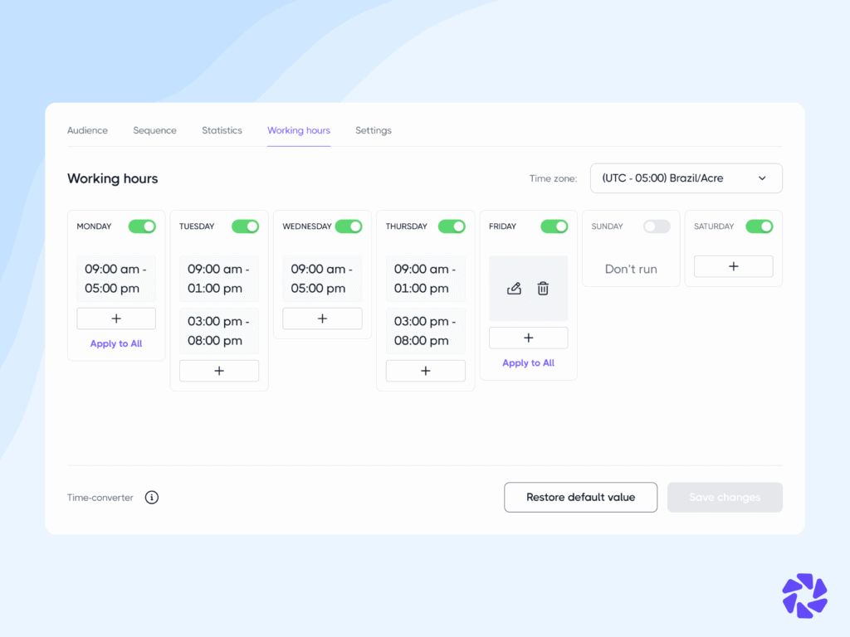
Task: Switch to the Sequence tab
Action: coord(154,130)
